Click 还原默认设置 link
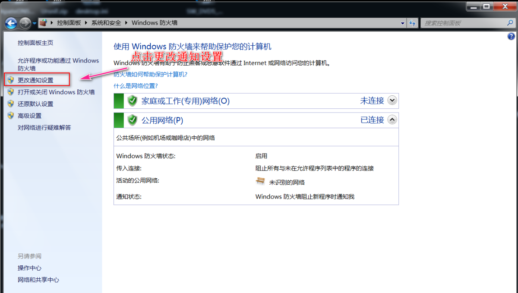 pos(35,104)
